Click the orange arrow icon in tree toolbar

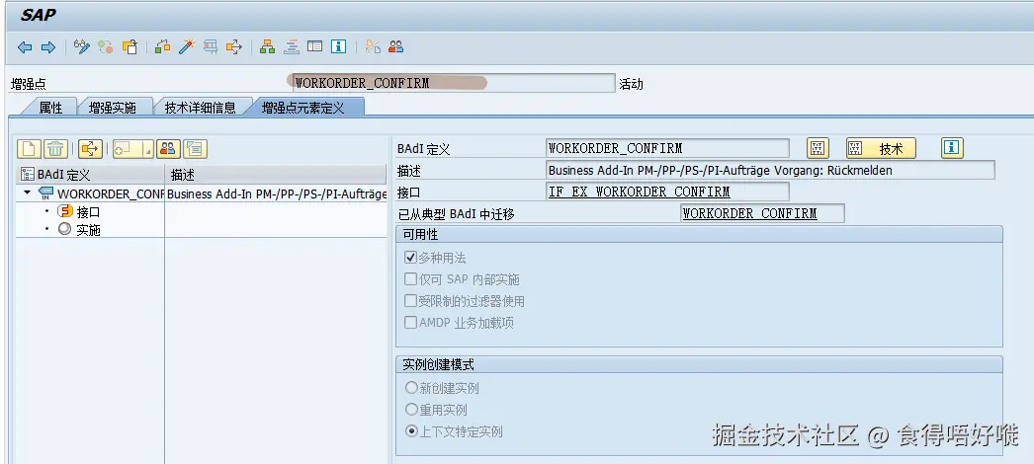tap(90, 149)
